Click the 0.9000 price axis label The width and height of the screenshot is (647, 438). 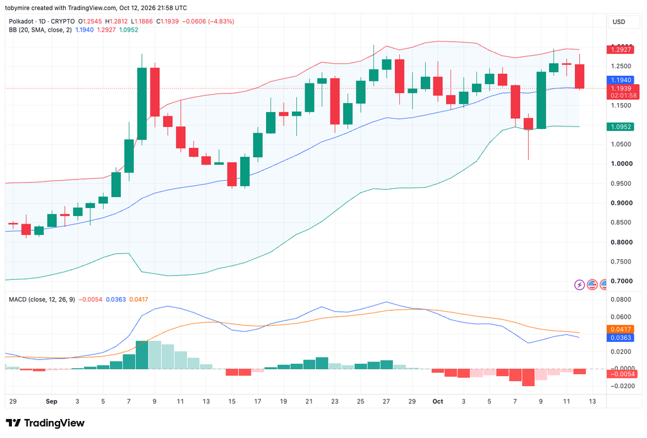[622, 203]
